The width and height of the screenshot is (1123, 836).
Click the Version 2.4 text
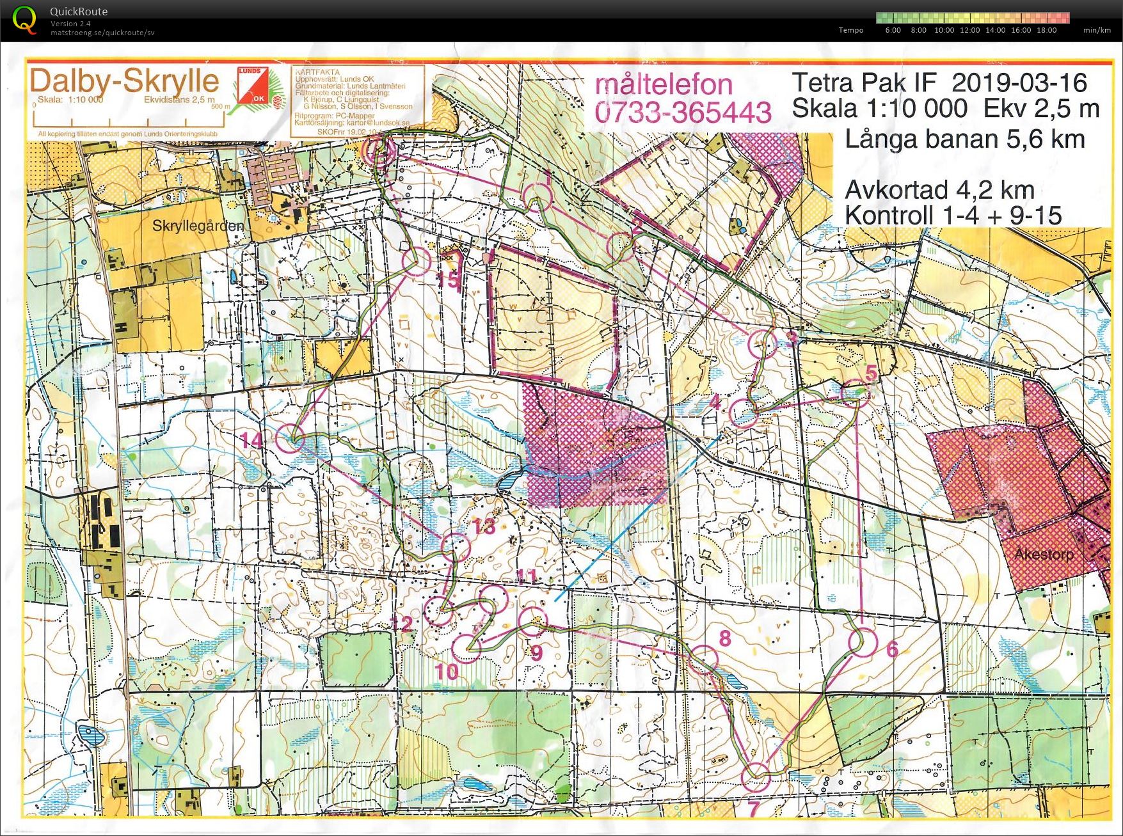point(70,24)
